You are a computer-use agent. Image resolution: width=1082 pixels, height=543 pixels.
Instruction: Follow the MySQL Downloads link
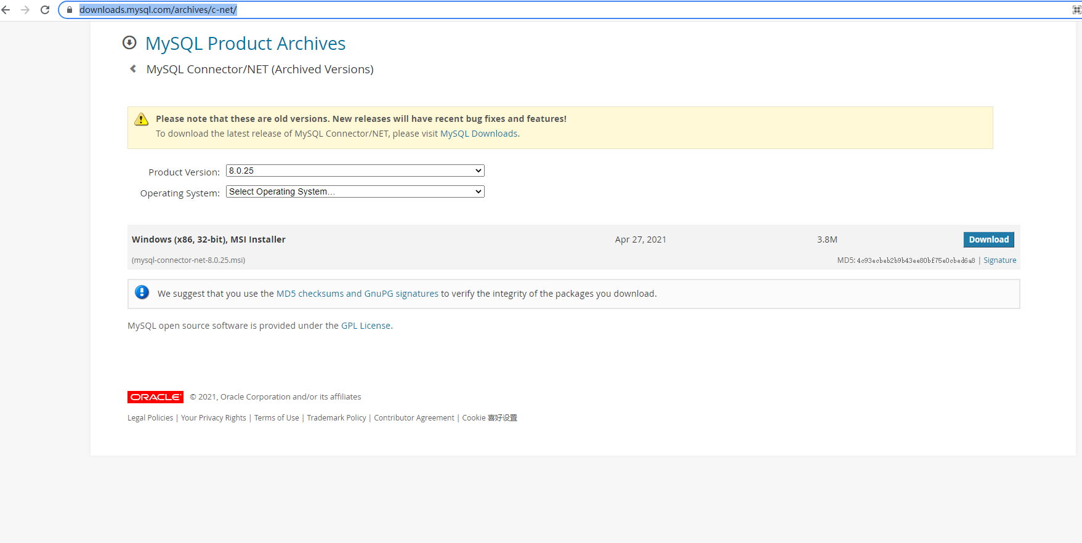click(478, 134)
